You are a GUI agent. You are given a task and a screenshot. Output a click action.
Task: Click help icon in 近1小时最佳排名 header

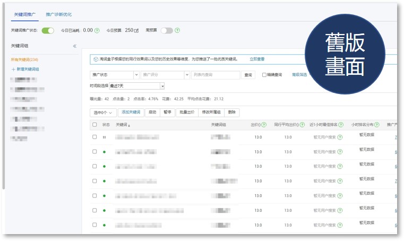click(x=340, y=125)
